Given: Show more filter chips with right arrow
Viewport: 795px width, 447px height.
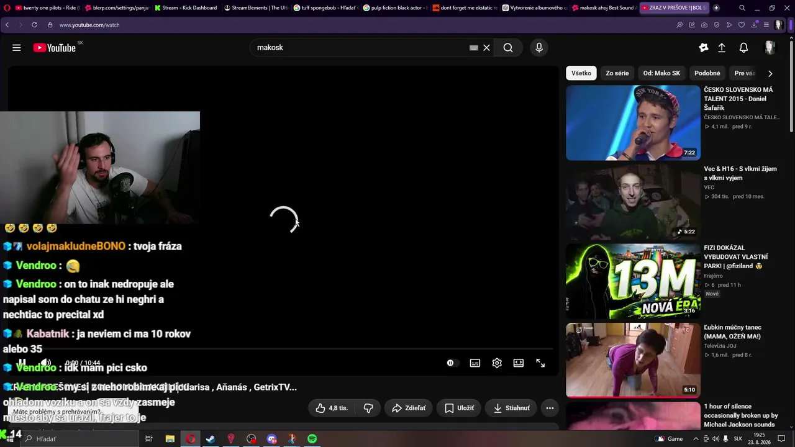Looking at the screenshot, I should pos(770,73).
